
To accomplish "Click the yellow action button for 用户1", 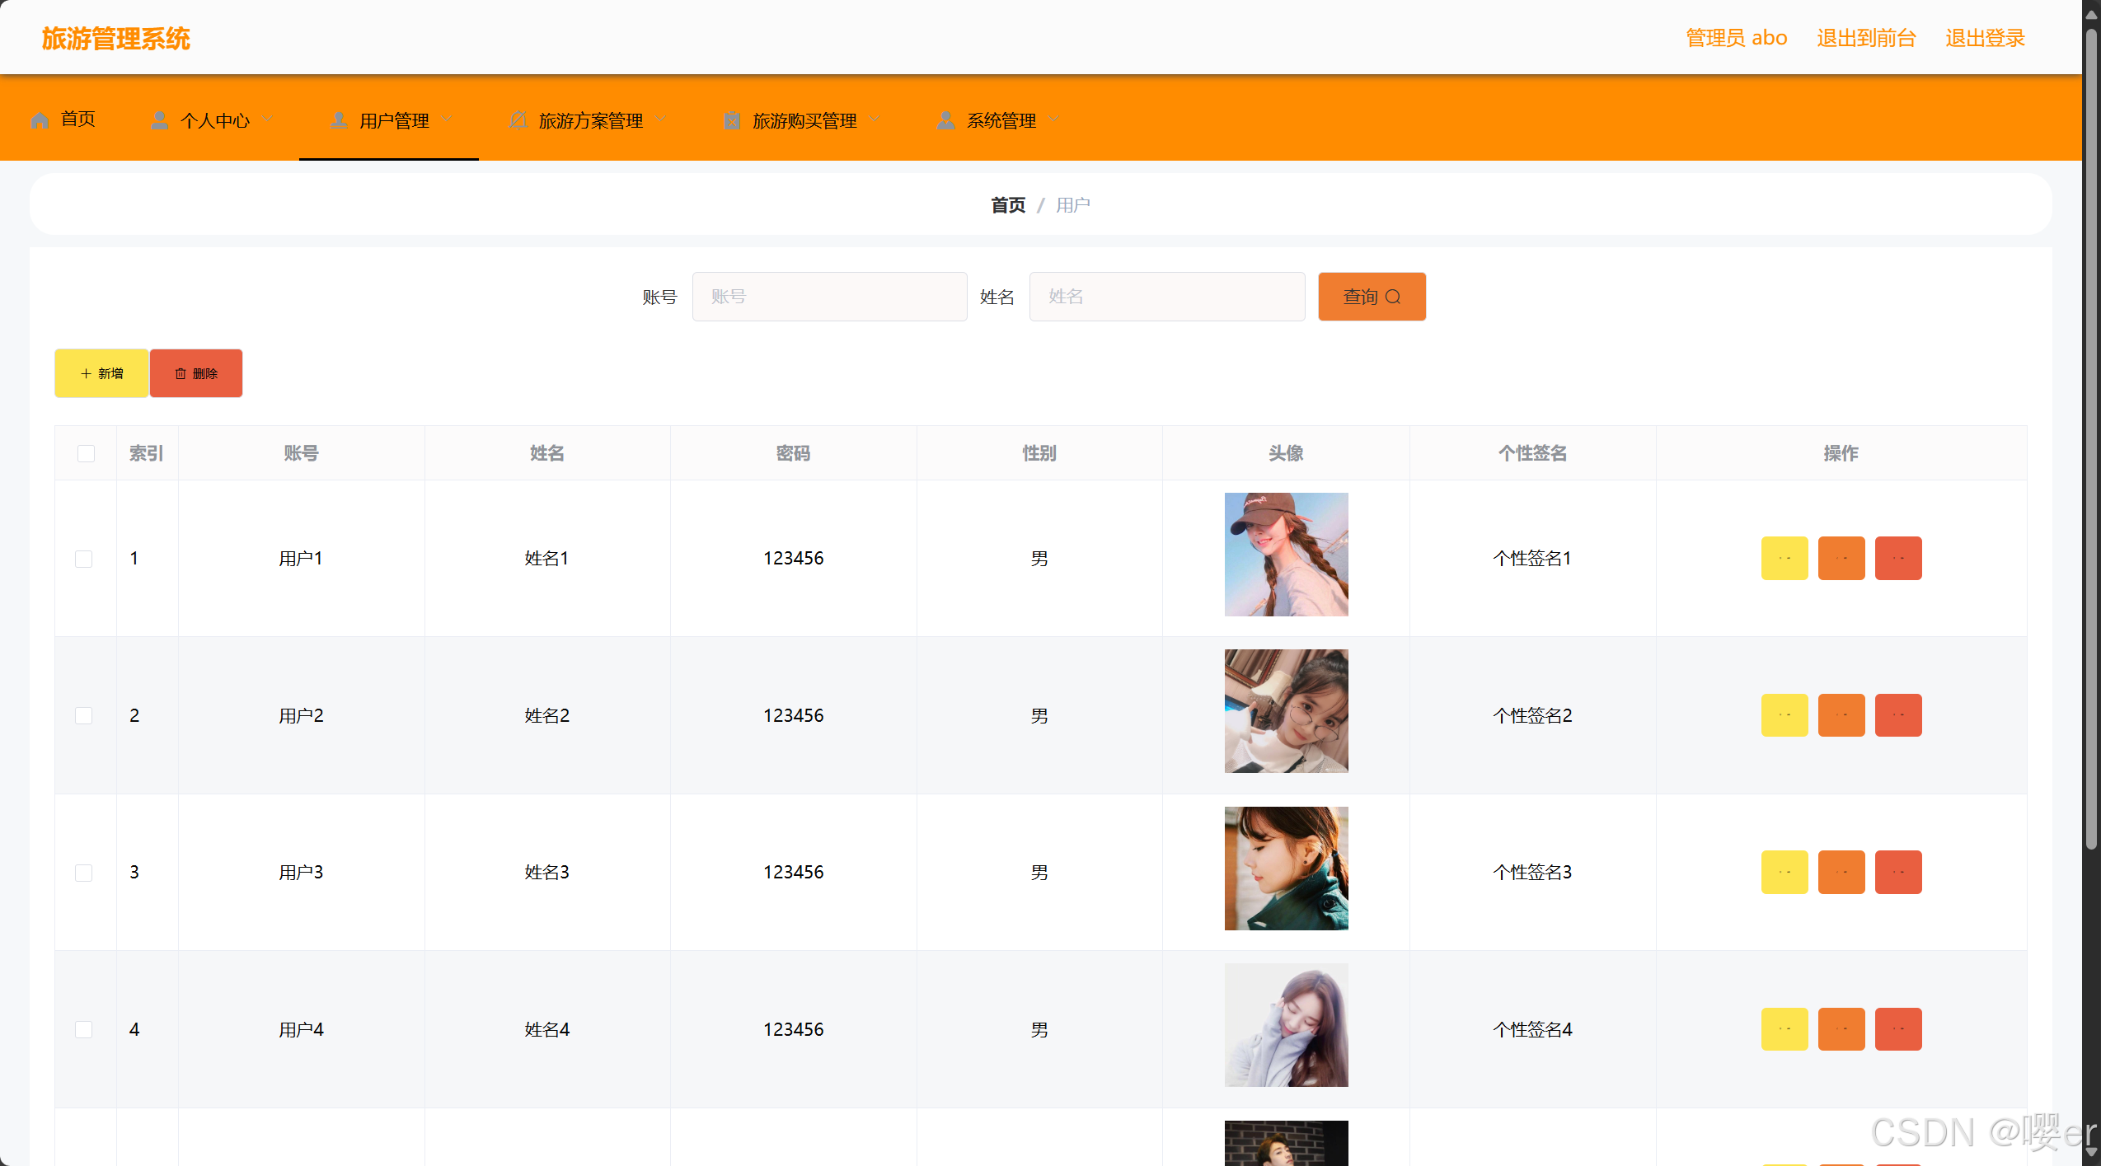I will pos(1784,558).
